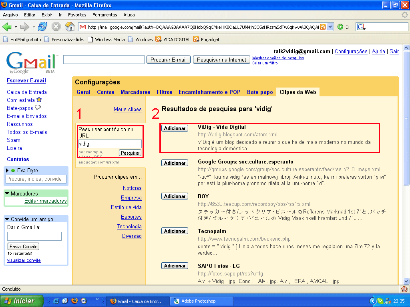Open the Windows Media bookmark
Image resolution: width=410 pixels, height=307 pixels.
click(106, 40)
